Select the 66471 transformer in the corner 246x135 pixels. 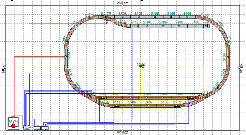[14, 123]
